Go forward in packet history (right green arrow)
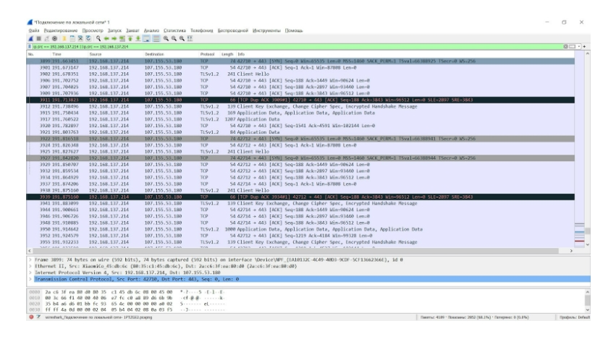Screen dimensions: 616x339 pyautogui.click(x=114, y=38)
